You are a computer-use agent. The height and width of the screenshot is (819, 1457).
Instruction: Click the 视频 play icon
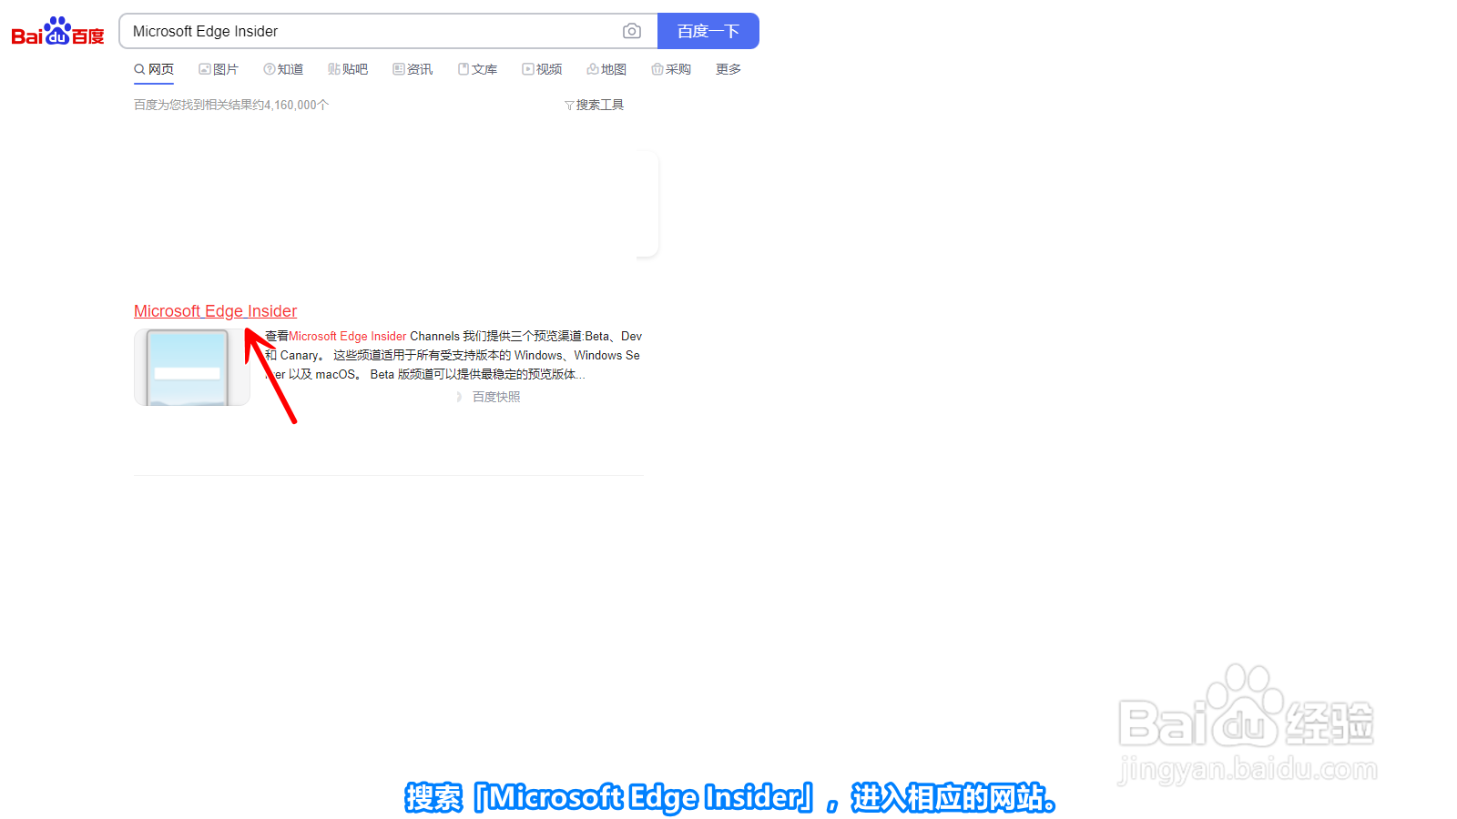(528, 69)
